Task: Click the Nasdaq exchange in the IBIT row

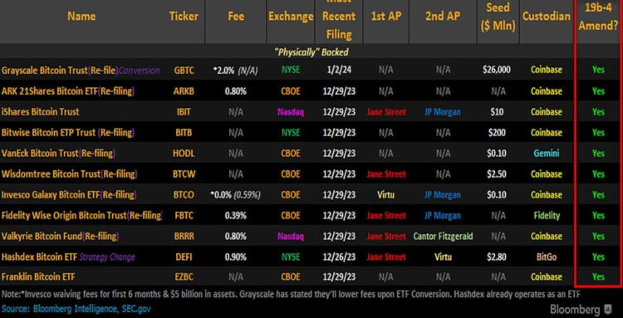Action: click(291, 111)
